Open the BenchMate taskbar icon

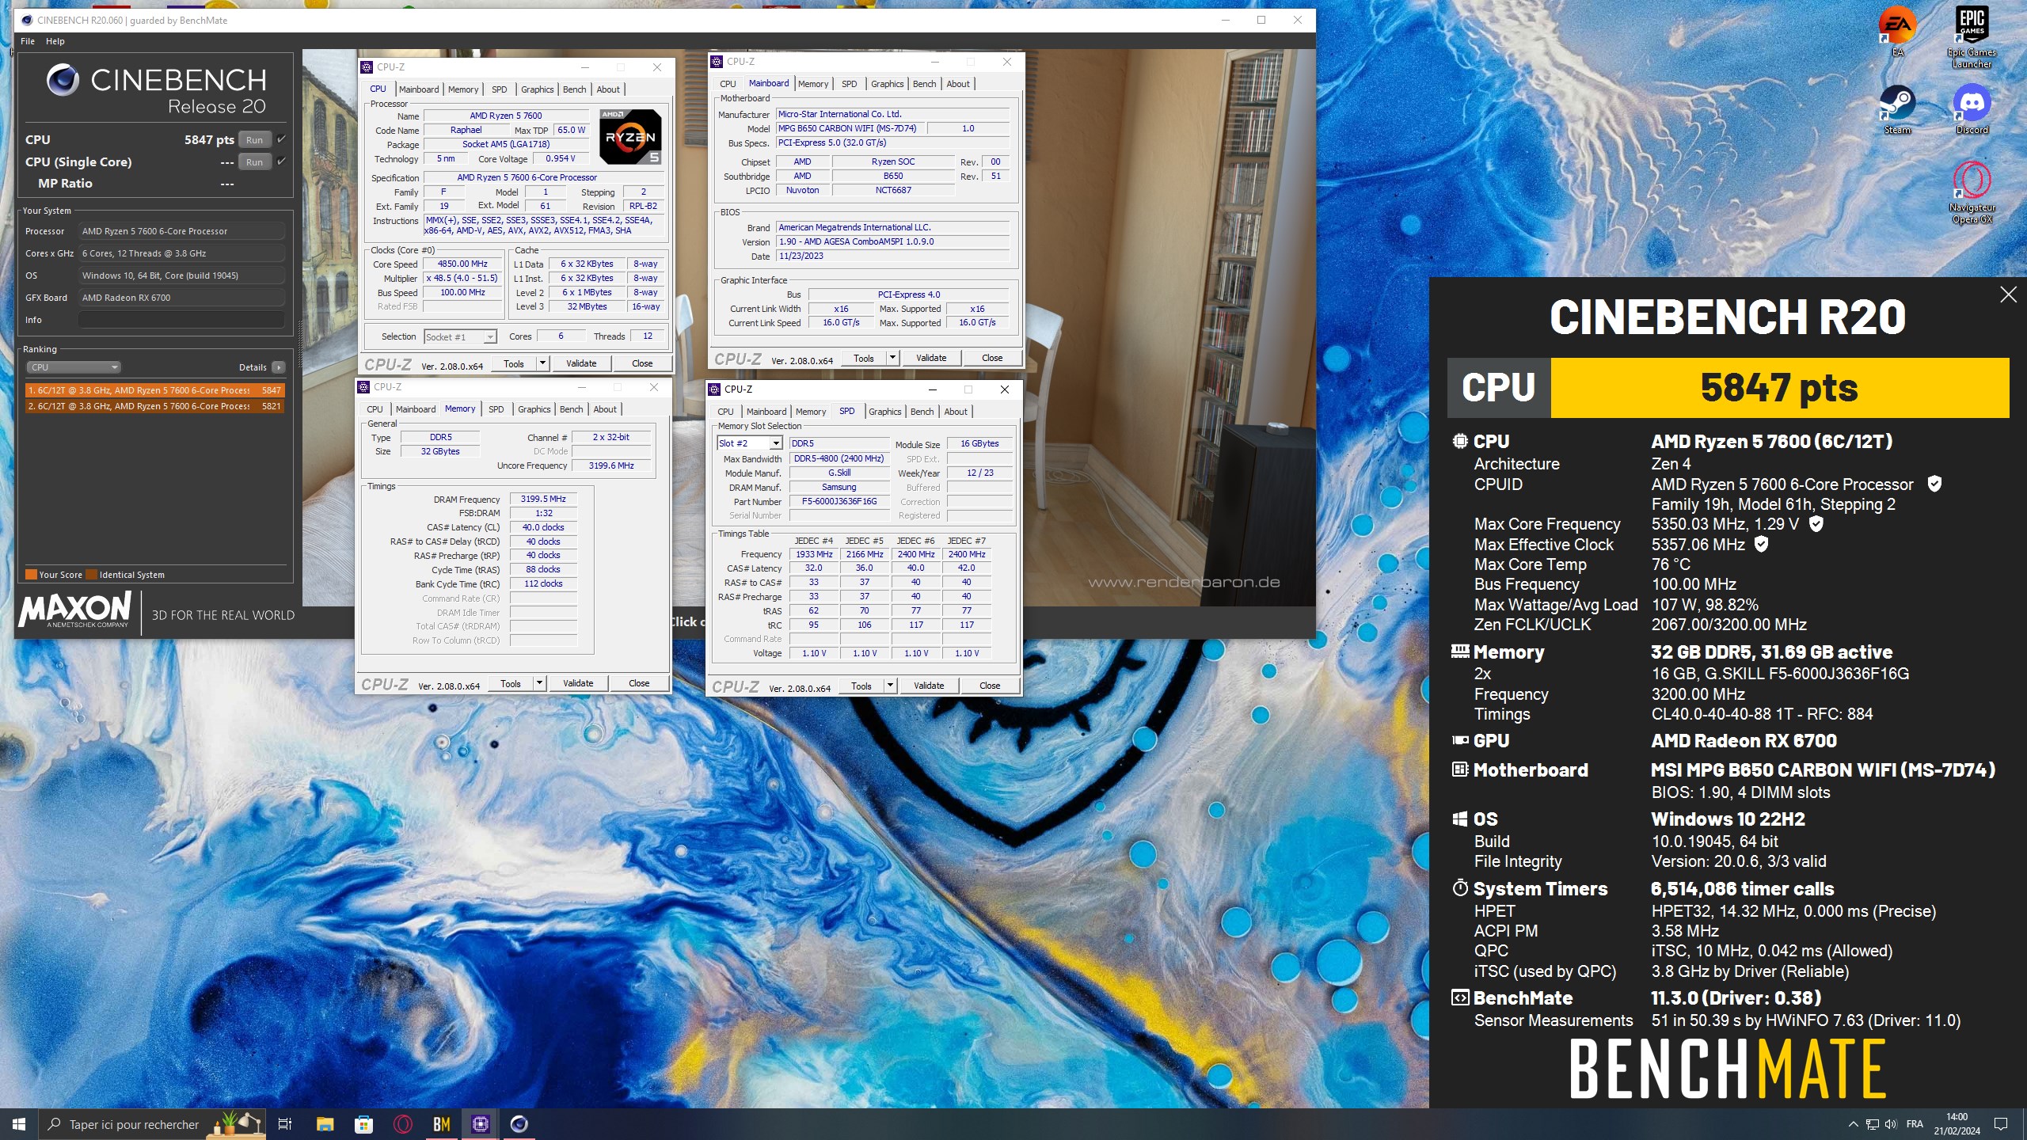click(x=441, y=1124)
